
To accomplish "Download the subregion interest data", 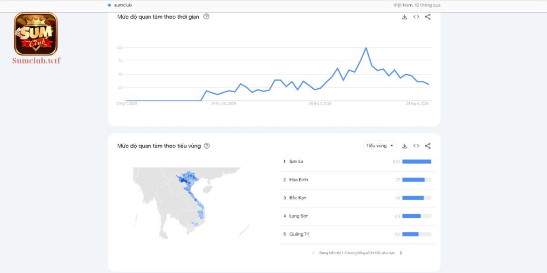I will pos(404,146).
